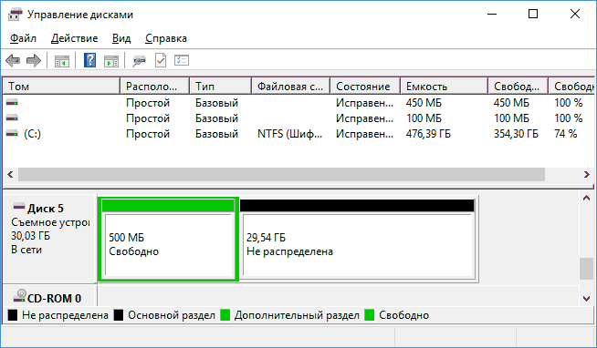Select the 100 МБ volume drive icon
Image resolution: width=597 pixels, height=348 pixels.
click(12, 118)
